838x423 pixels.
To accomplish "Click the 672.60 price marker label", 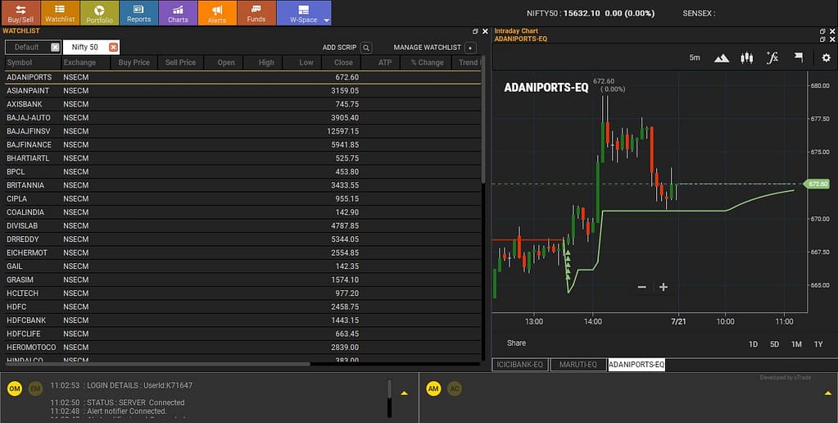I will point(818,184).
